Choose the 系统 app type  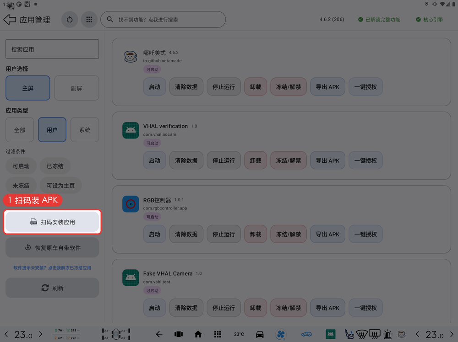click(85, 130)
